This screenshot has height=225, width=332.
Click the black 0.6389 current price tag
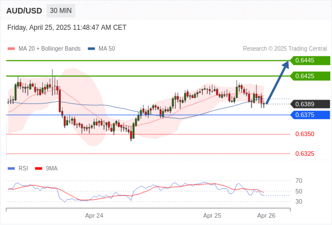[x=310, y=104]
